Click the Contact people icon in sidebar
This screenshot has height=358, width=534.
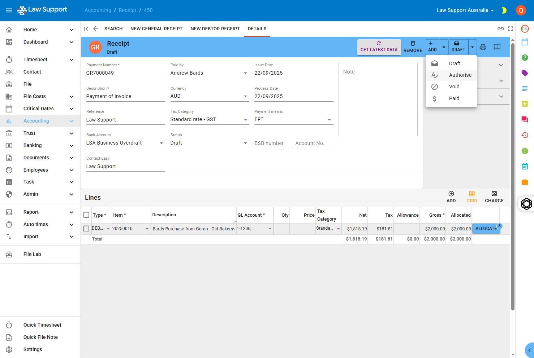pyautogui.click(x=9, y=72)
